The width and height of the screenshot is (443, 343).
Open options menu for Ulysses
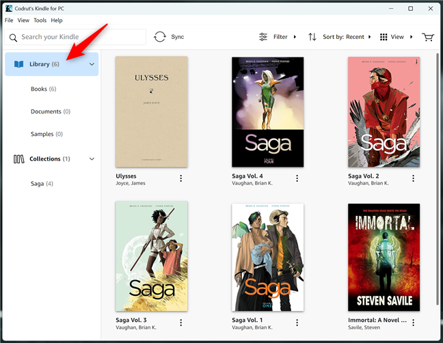[x=181, y=179]
